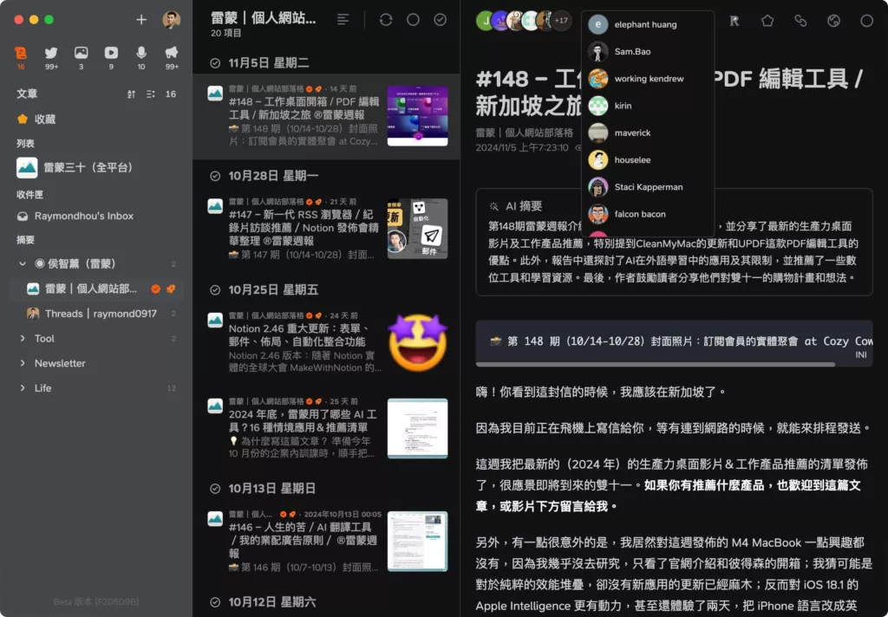Select kirin in the readers list

click(x=647, y=106)
